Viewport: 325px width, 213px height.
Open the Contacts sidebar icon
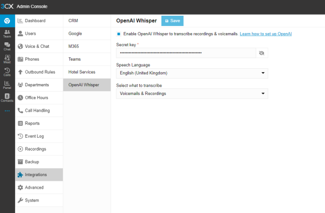(7, 98)
